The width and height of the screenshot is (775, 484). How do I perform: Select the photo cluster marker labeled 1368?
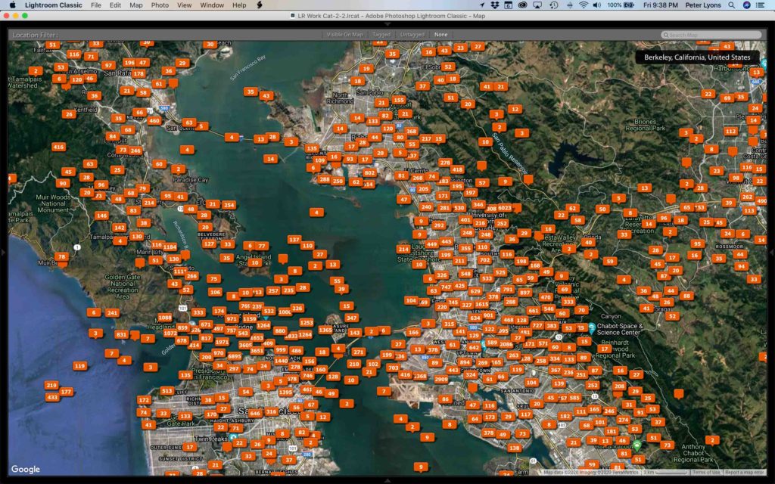click(x=420, y=376)
